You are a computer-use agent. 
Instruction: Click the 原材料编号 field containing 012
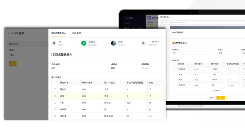coord(201,69)
